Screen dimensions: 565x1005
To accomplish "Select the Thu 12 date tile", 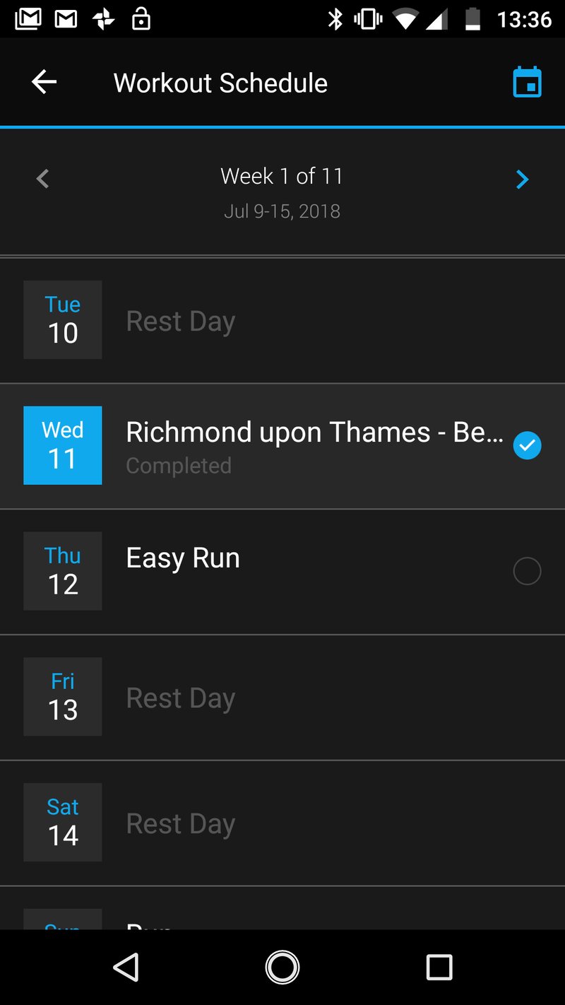I will click(63, 571).
